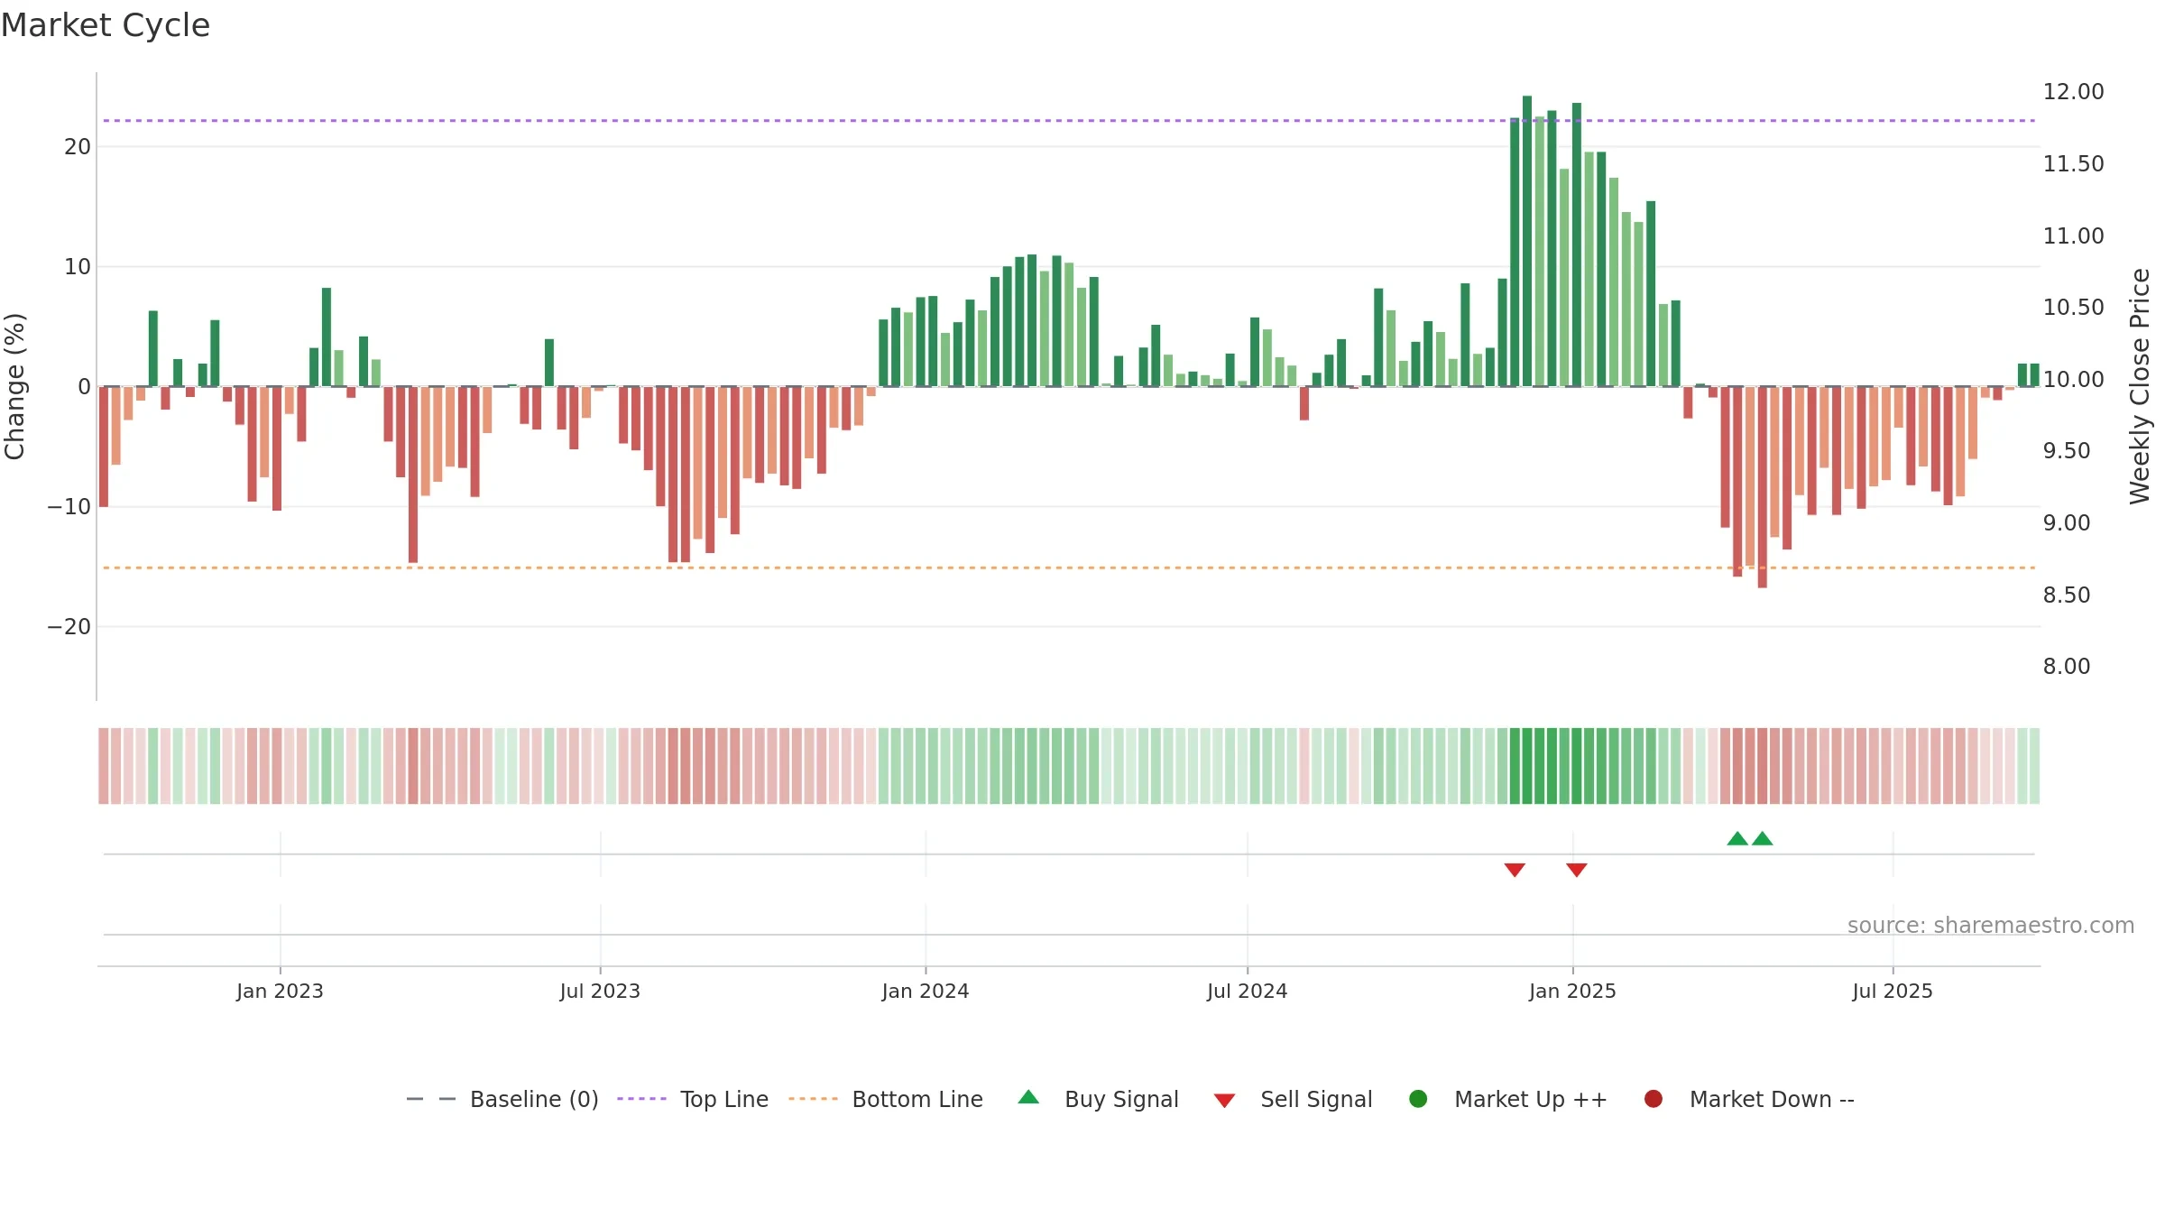Click the Jan 2024 axis label

926,991
